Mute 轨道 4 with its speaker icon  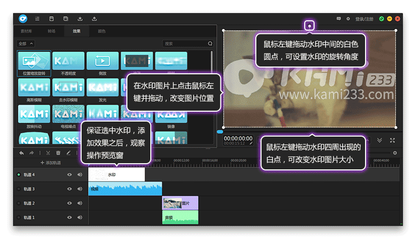tap(80, 175)
